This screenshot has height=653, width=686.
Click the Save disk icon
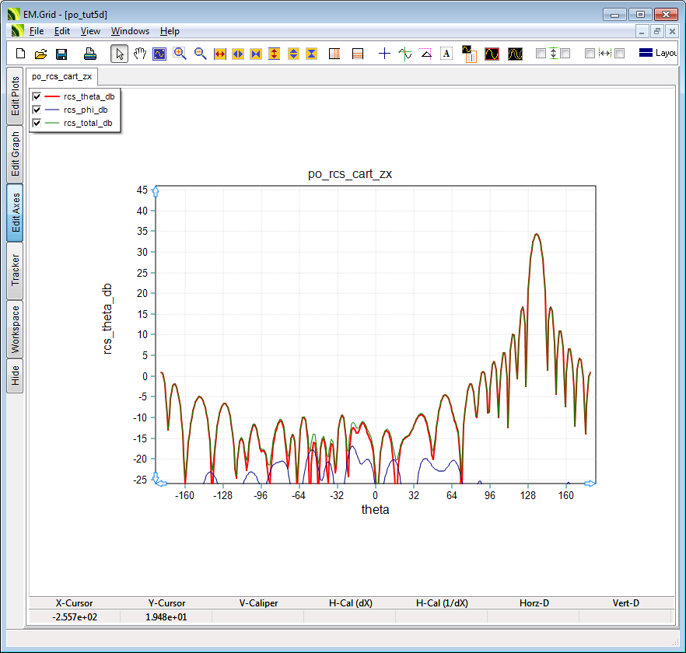(61, 54)
